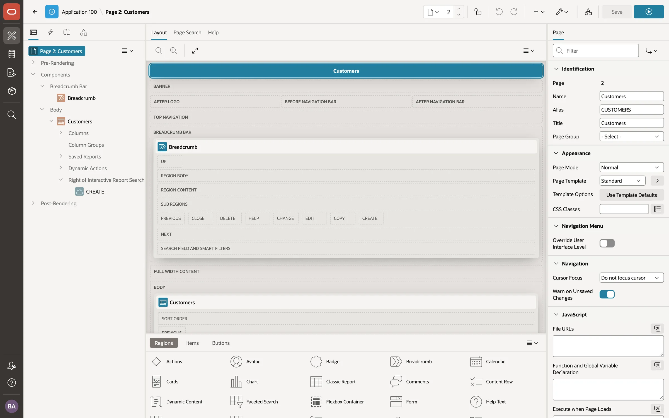Toggle Override User Interface Level switch
This screenshot has height=418, width=669.
607,243
